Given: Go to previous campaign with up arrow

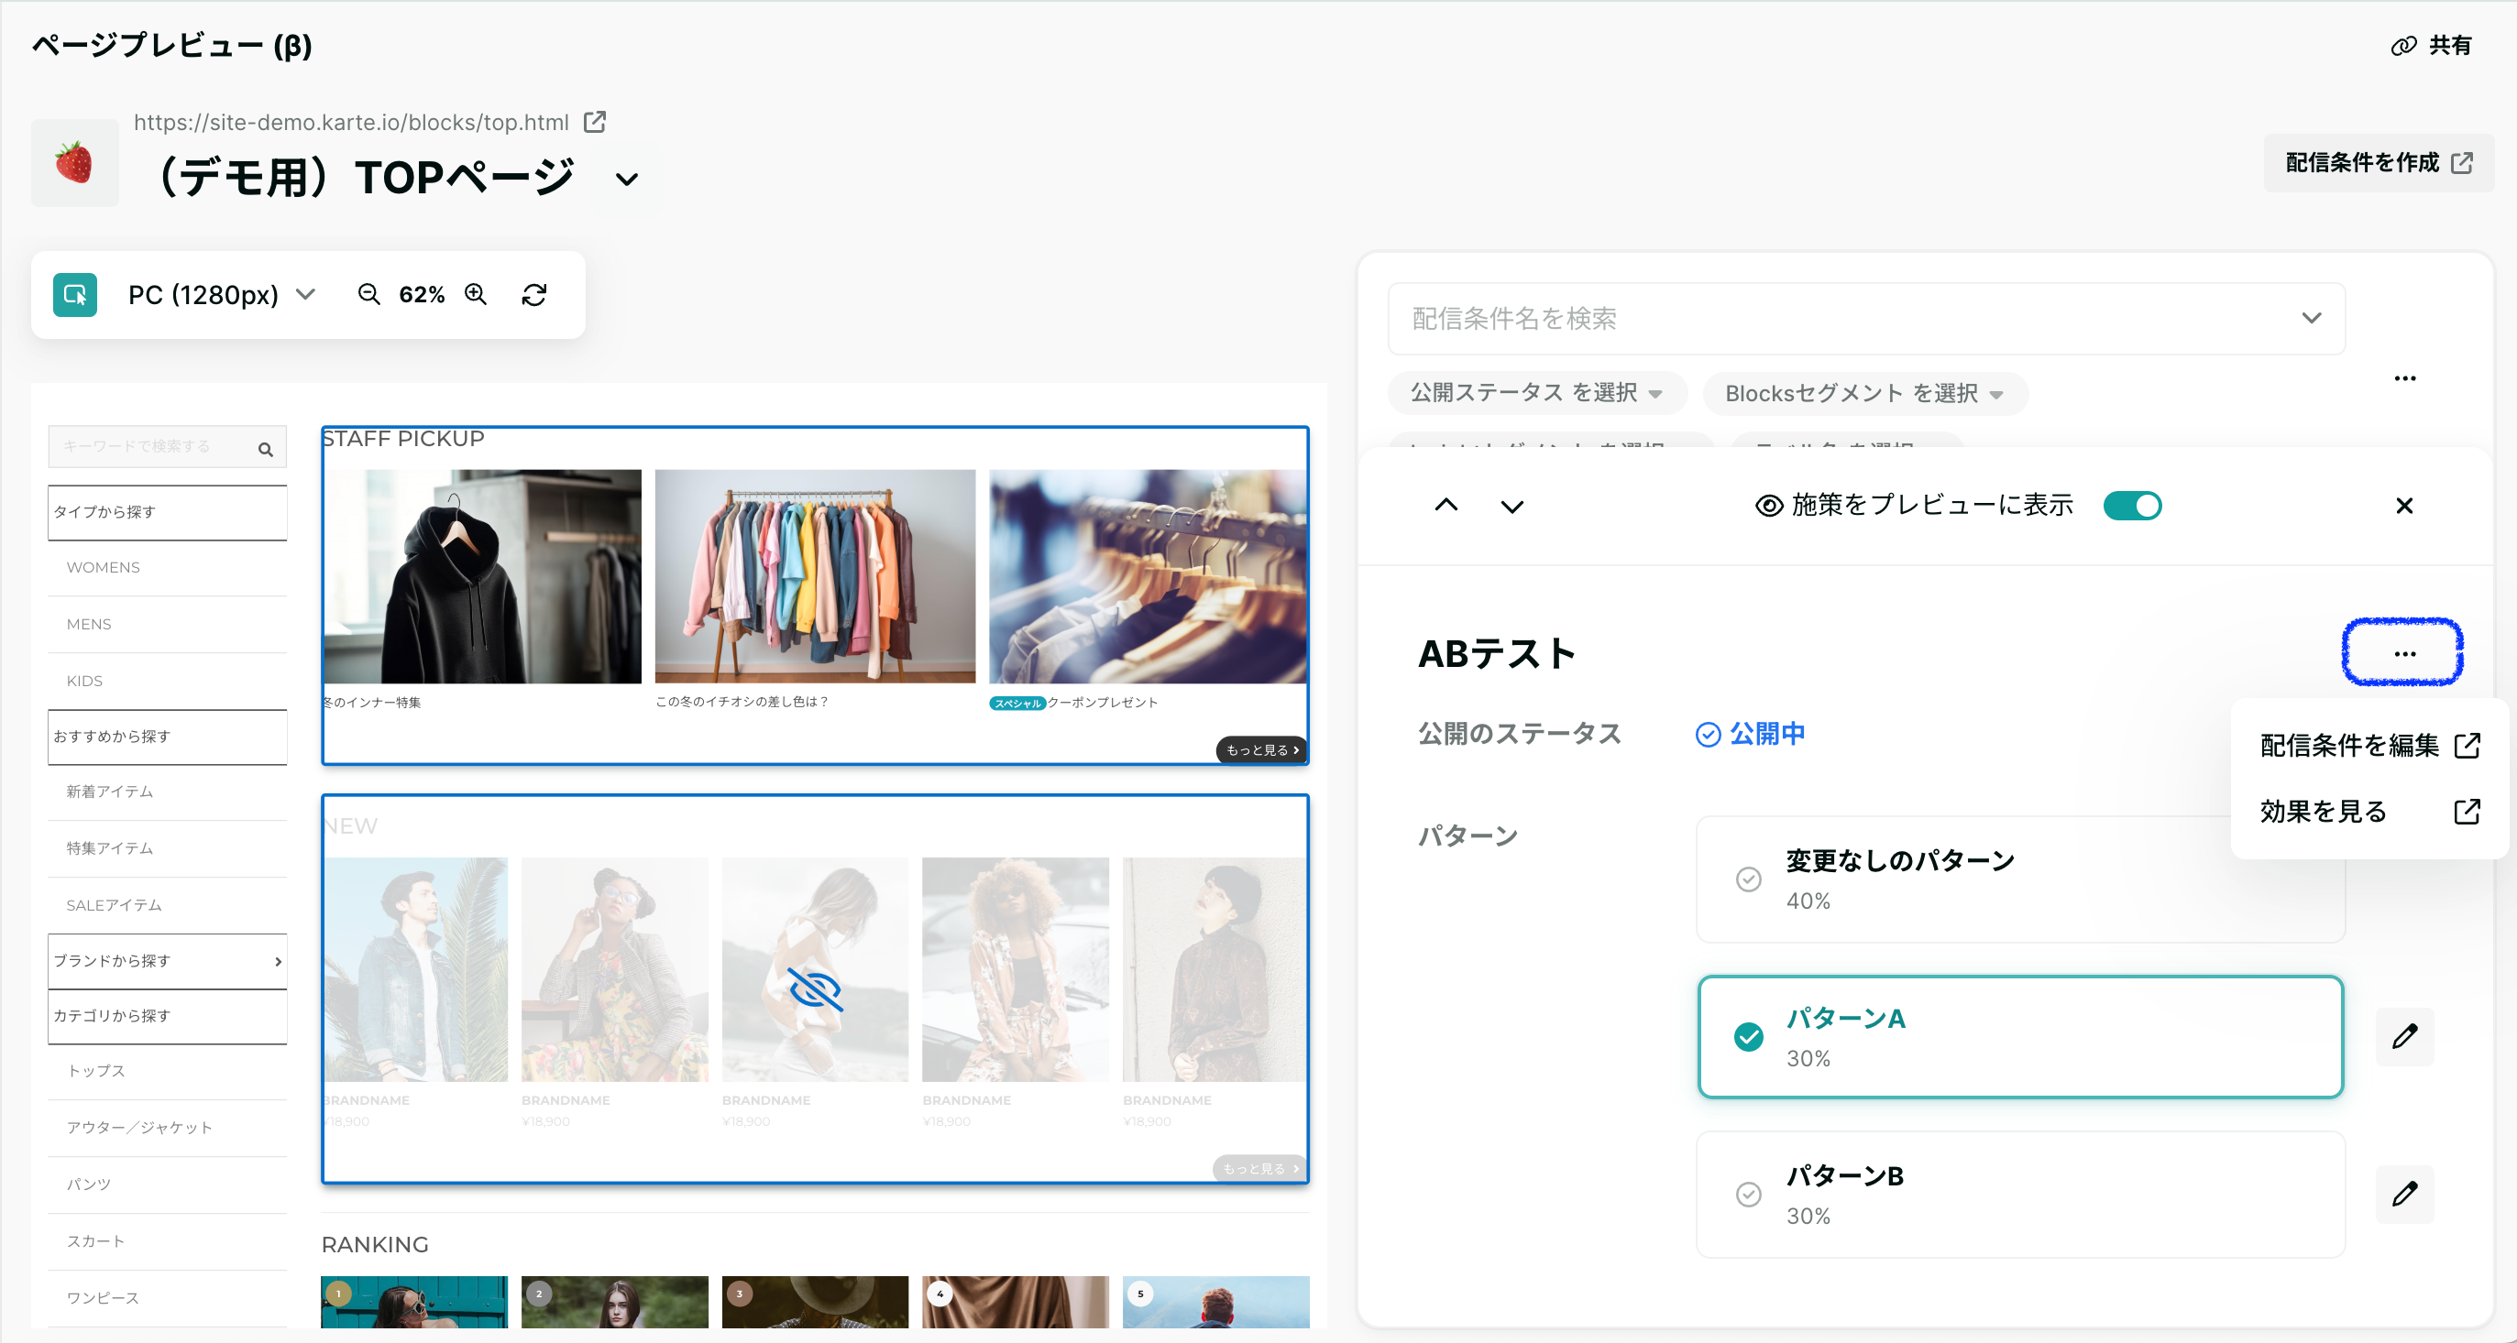Looking at the screenshot, I should tap(1446, 505).
